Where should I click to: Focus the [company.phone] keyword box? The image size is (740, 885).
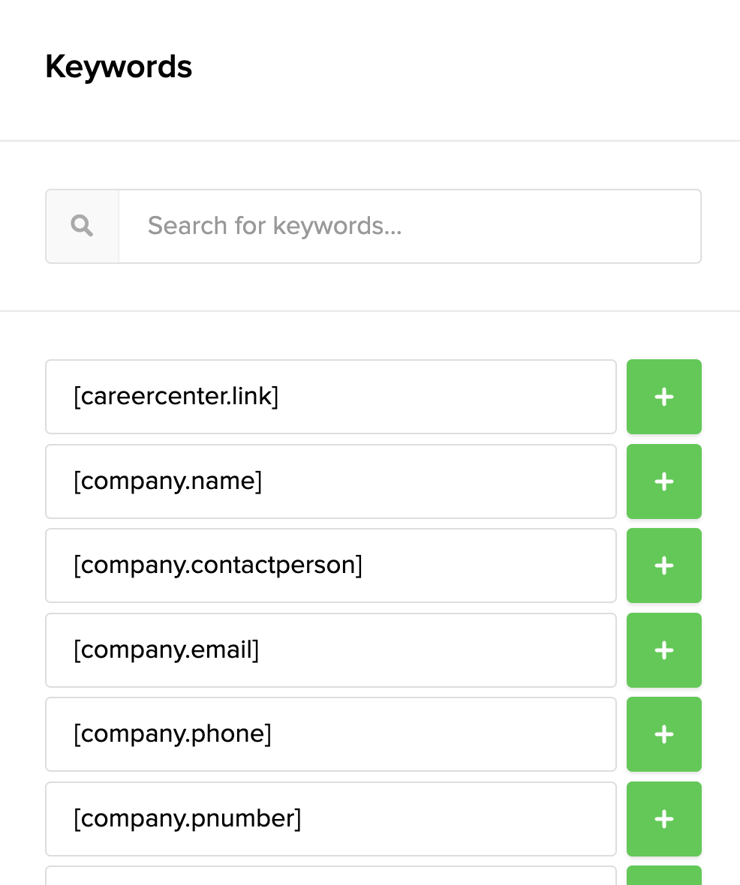[x=330, y=734]
